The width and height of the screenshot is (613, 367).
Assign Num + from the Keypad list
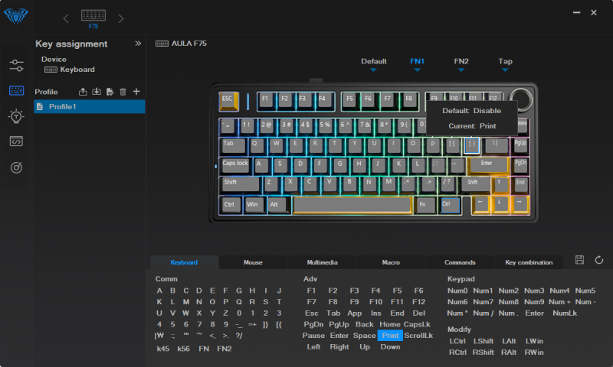pos(559,301)
